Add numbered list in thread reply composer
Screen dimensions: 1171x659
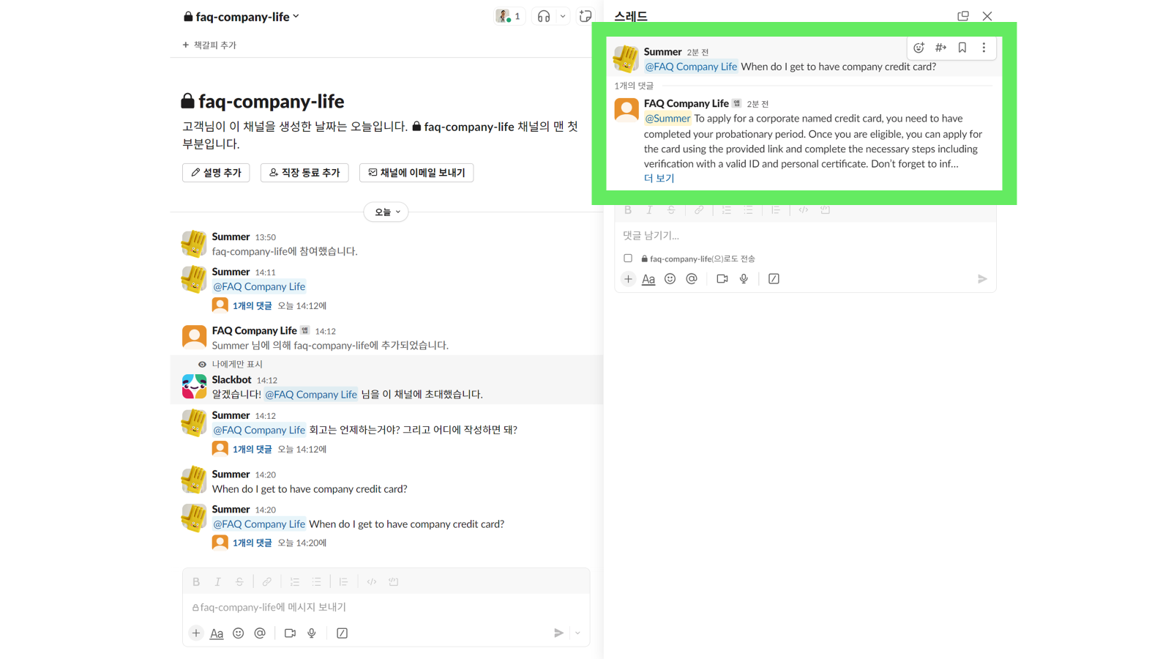tap(727, 210)
